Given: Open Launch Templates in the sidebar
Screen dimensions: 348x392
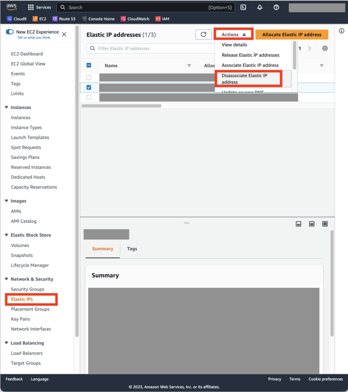Looking at the screenshot, I should point(30,137).
